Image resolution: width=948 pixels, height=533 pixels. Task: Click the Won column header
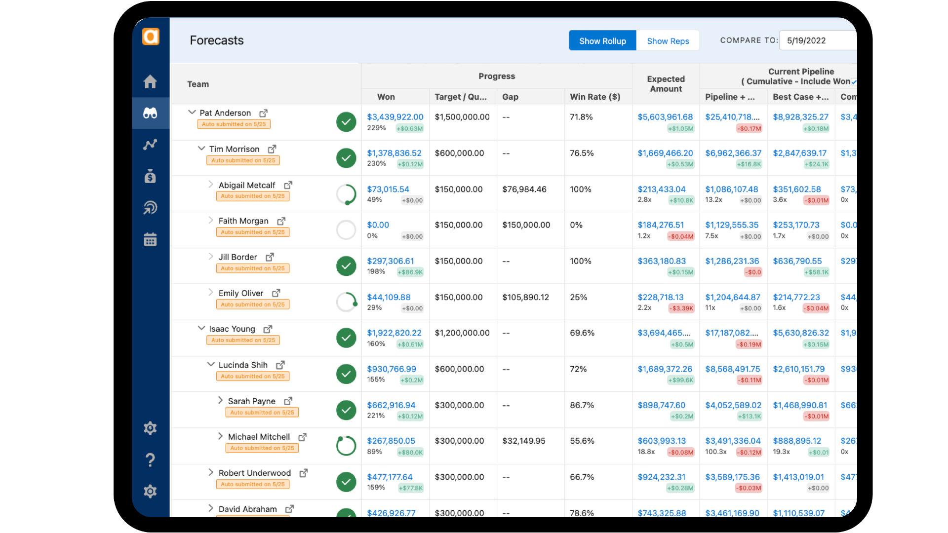coord(386,97)
